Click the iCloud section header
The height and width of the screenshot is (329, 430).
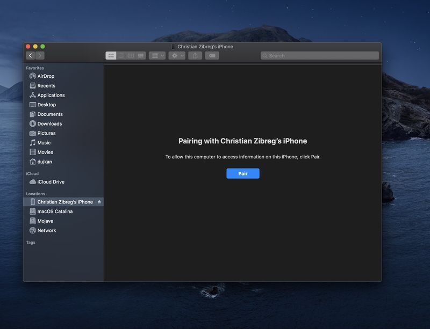(32, 173)
